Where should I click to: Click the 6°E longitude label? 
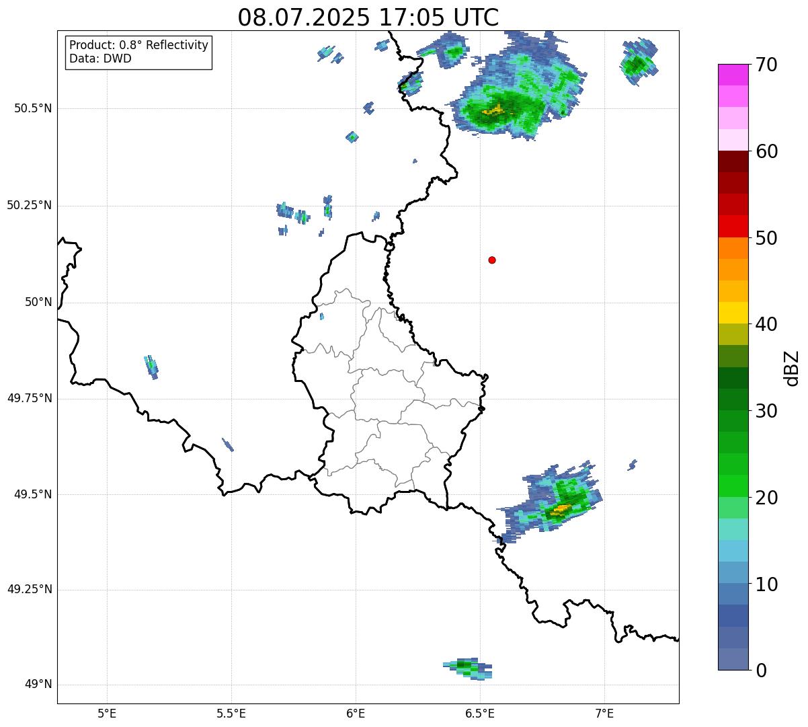pos(356,714)
